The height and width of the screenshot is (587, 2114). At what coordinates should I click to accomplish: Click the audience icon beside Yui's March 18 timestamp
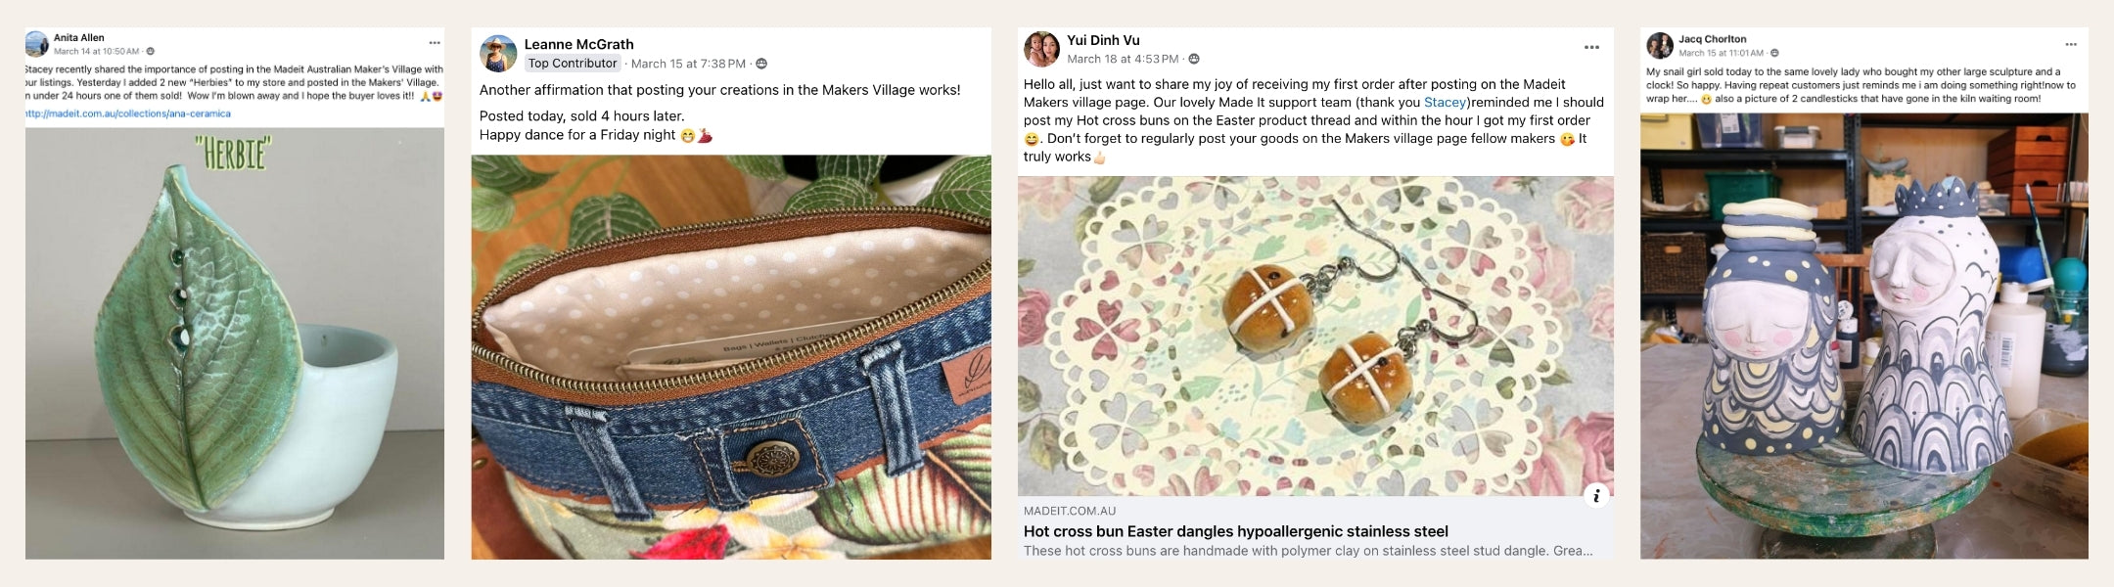pos(1194,60)
